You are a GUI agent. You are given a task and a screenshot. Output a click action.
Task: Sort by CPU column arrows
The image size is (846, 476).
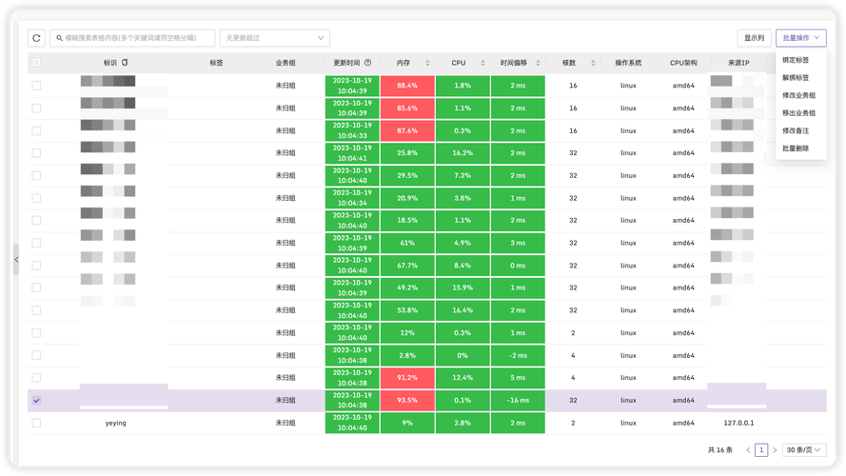tap(482, 63)
